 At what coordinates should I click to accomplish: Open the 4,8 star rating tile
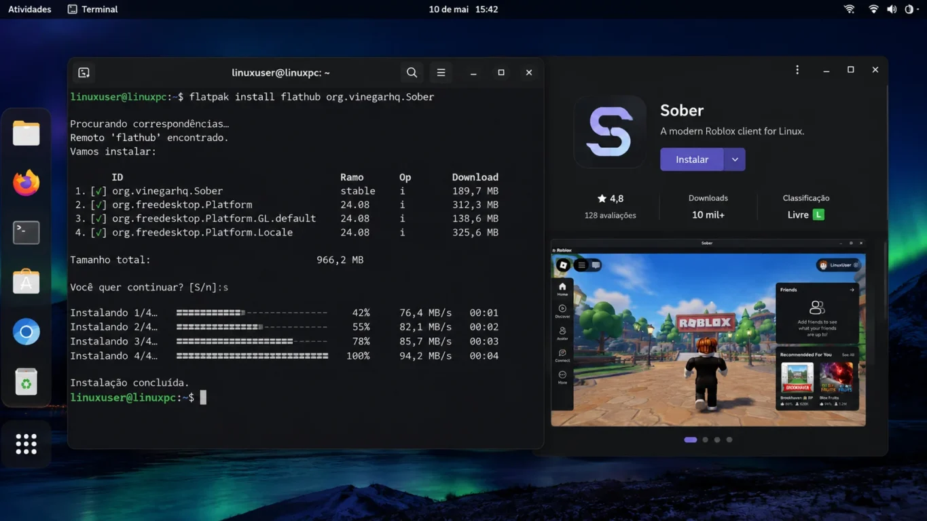(x=610, y=206)
